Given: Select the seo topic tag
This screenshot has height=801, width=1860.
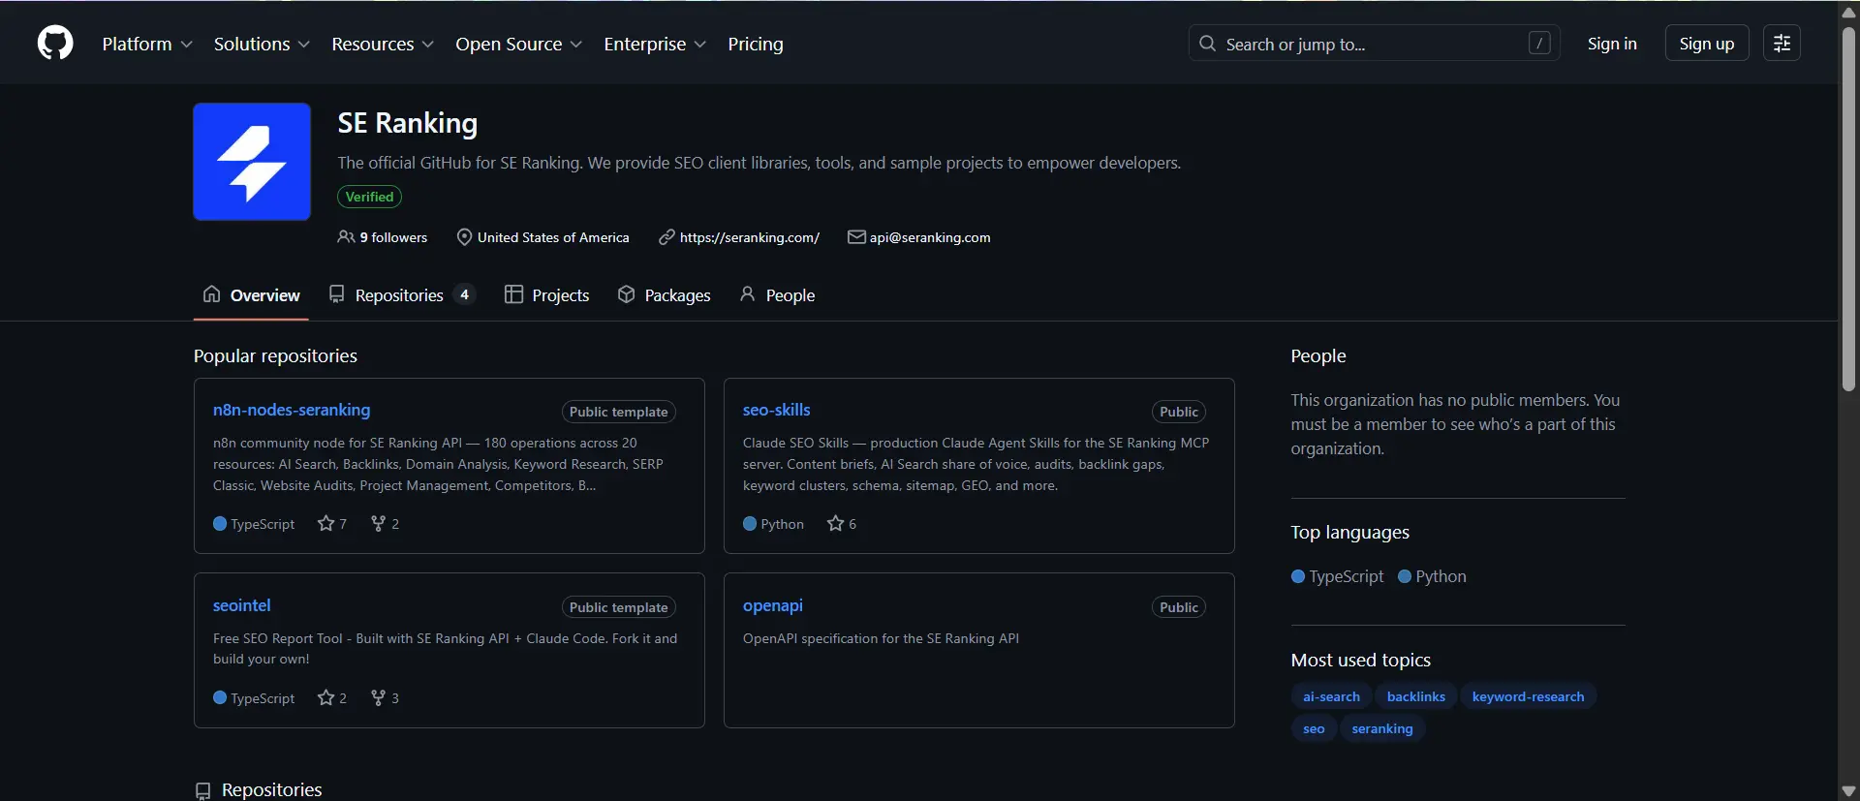Looking at the screenshot, I should [1314, 728].
